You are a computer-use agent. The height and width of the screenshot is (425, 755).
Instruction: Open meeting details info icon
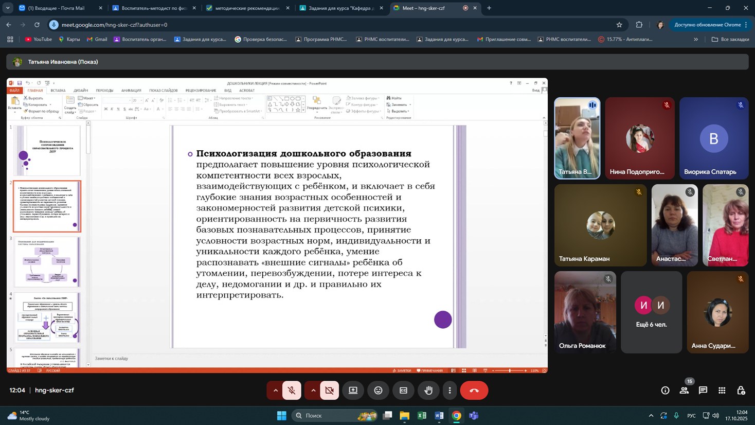click(x=665, y=391)
